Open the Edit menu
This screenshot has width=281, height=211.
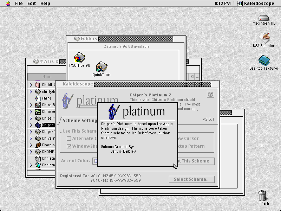tap(32, 4)
